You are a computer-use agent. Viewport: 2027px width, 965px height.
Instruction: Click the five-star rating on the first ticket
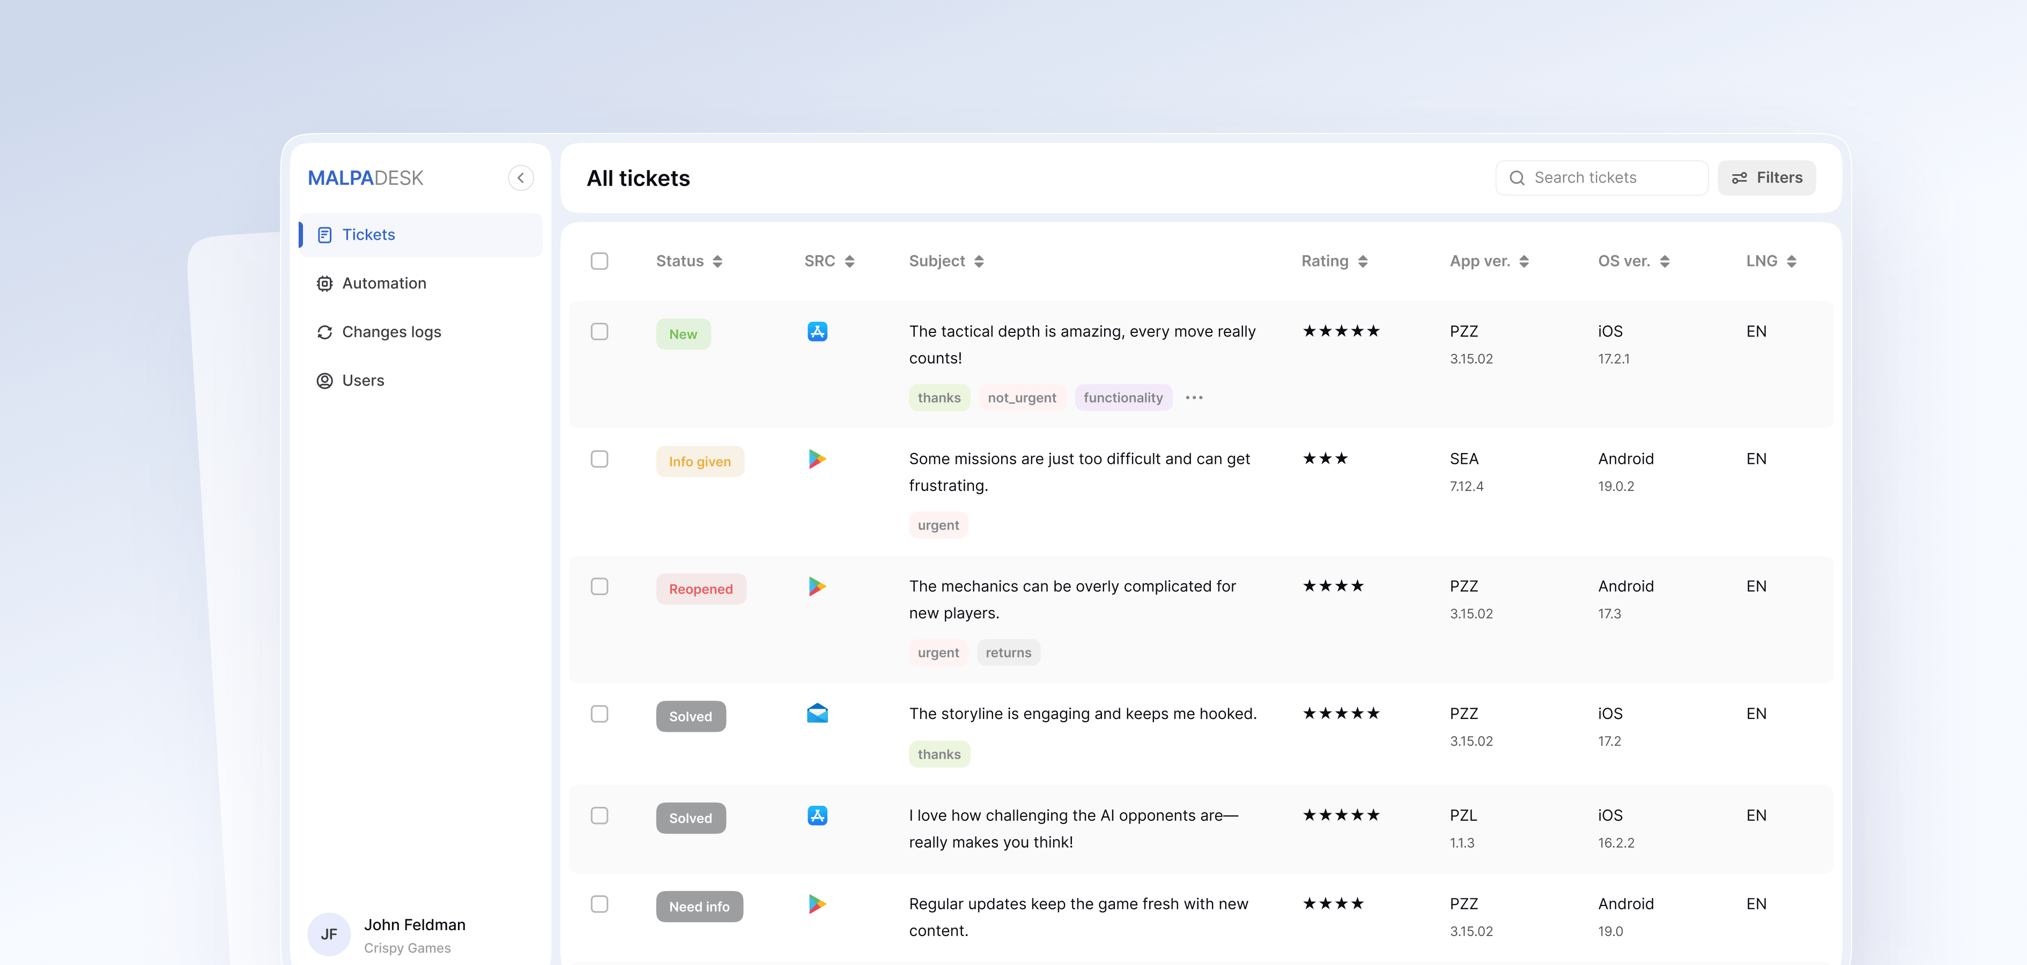(1341, 331)
